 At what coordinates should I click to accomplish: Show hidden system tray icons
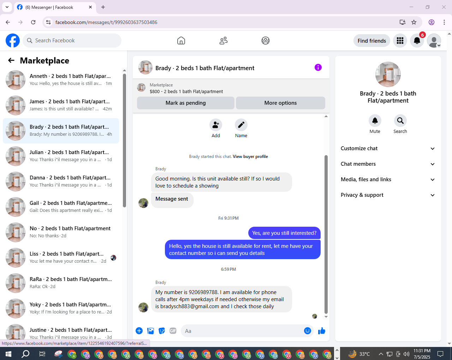pyautogui.click(x=381, y=354)
